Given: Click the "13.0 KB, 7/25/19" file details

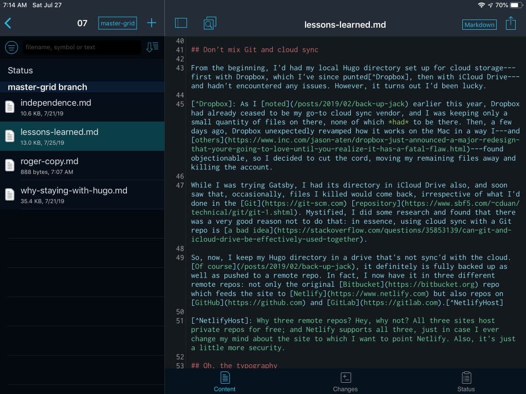Looking at the screenshot, I should [x=42, y=143].
